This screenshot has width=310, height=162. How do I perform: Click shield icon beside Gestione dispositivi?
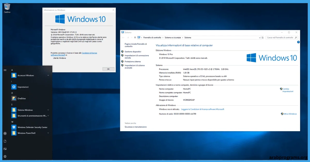122,52
